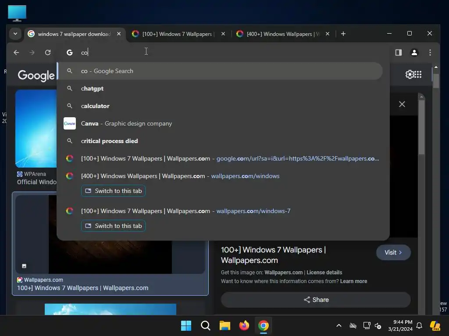Click the Learn more link

tap(354, 281)
